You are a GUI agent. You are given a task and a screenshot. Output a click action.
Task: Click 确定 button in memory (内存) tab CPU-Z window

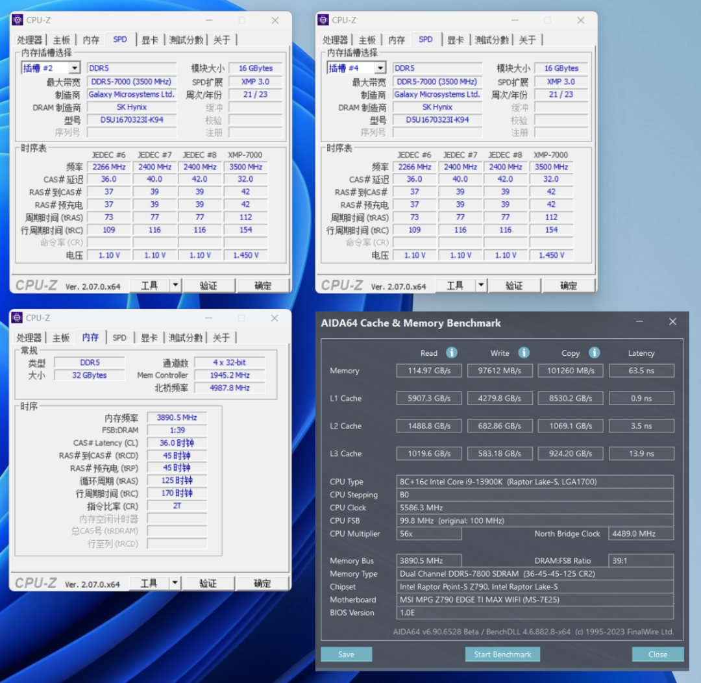(262, 583)
